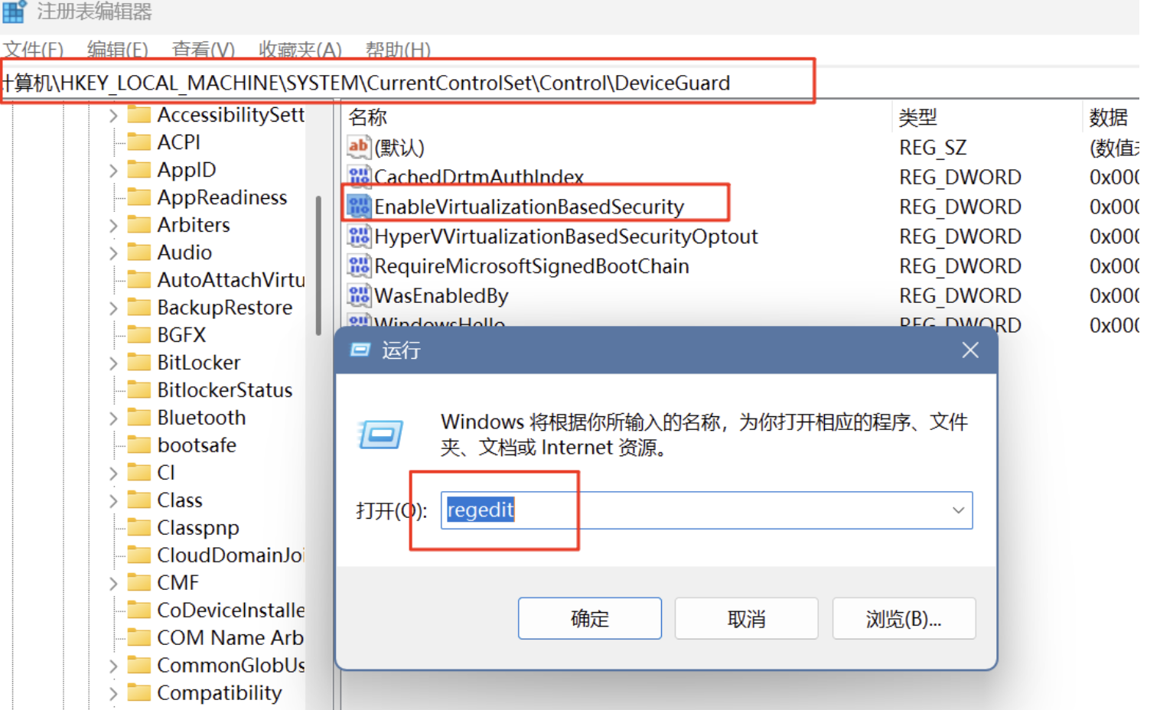The height and width of the screenshot is (710, 1160).
Task: Open the Run dialog command history dropdown
Action: (958, 510)
